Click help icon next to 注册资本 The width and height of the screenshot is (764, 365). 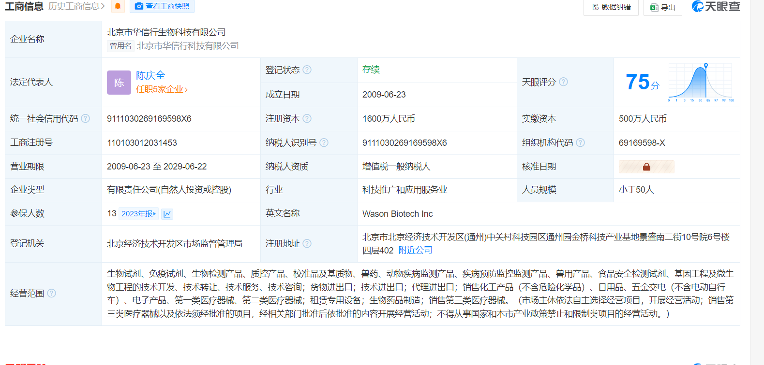(x=307, y=119)
